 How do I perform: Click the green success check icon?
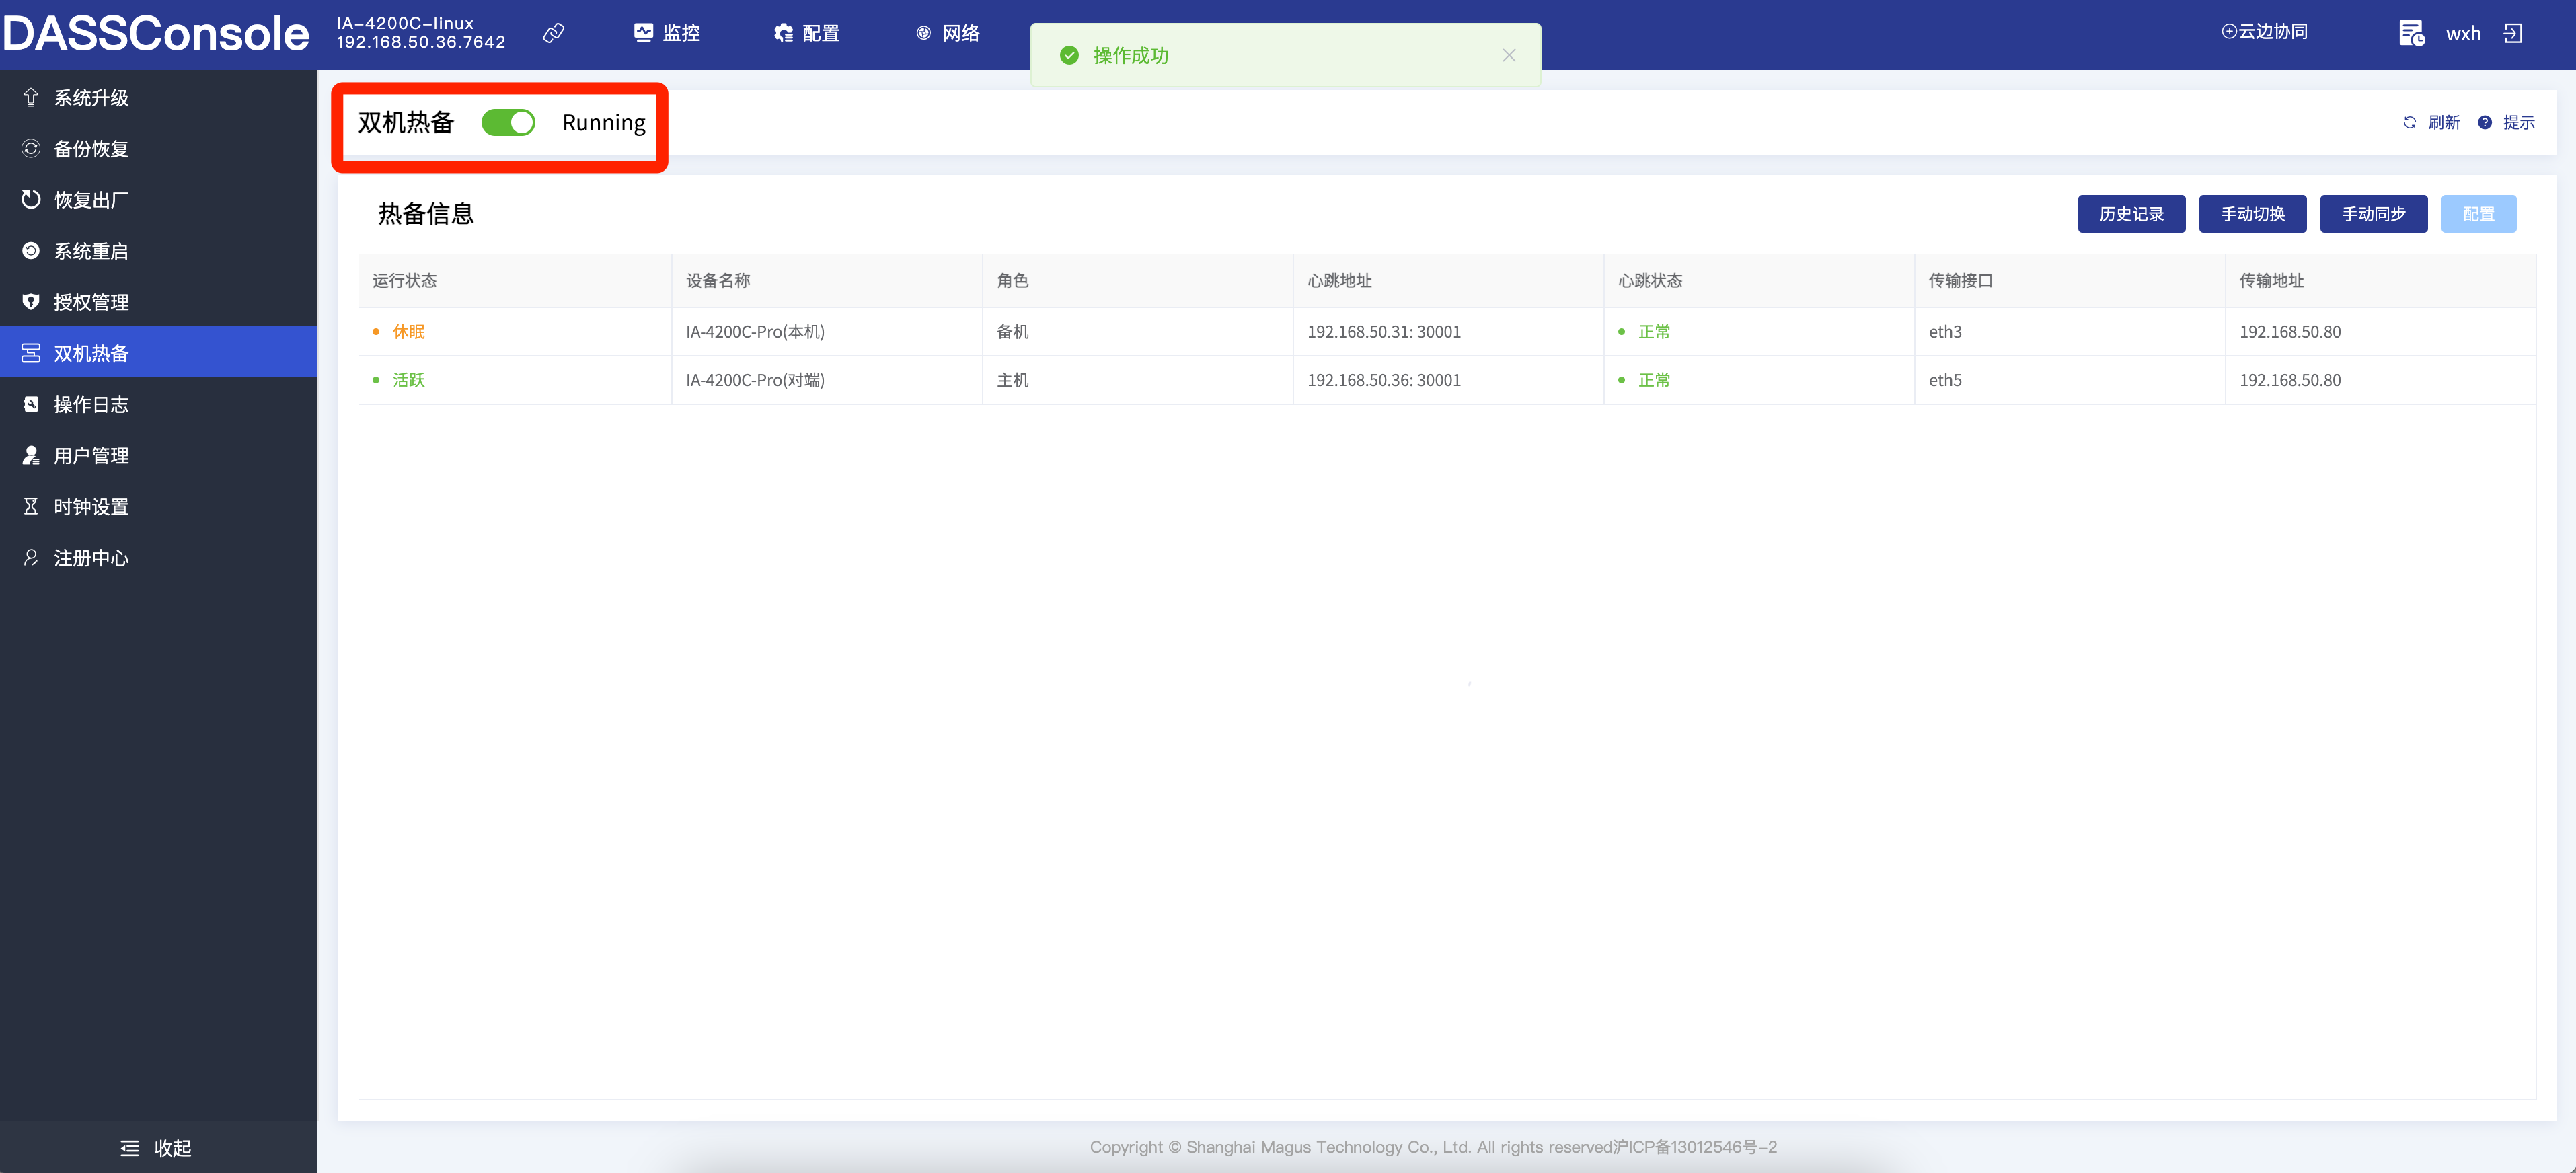pyautogui.click(x=1069, y=55)
